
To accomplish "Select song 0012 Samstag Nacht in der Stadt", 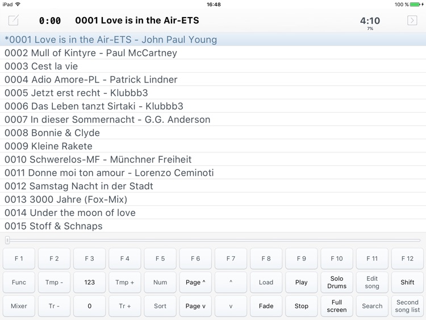I will click(213, 186).
